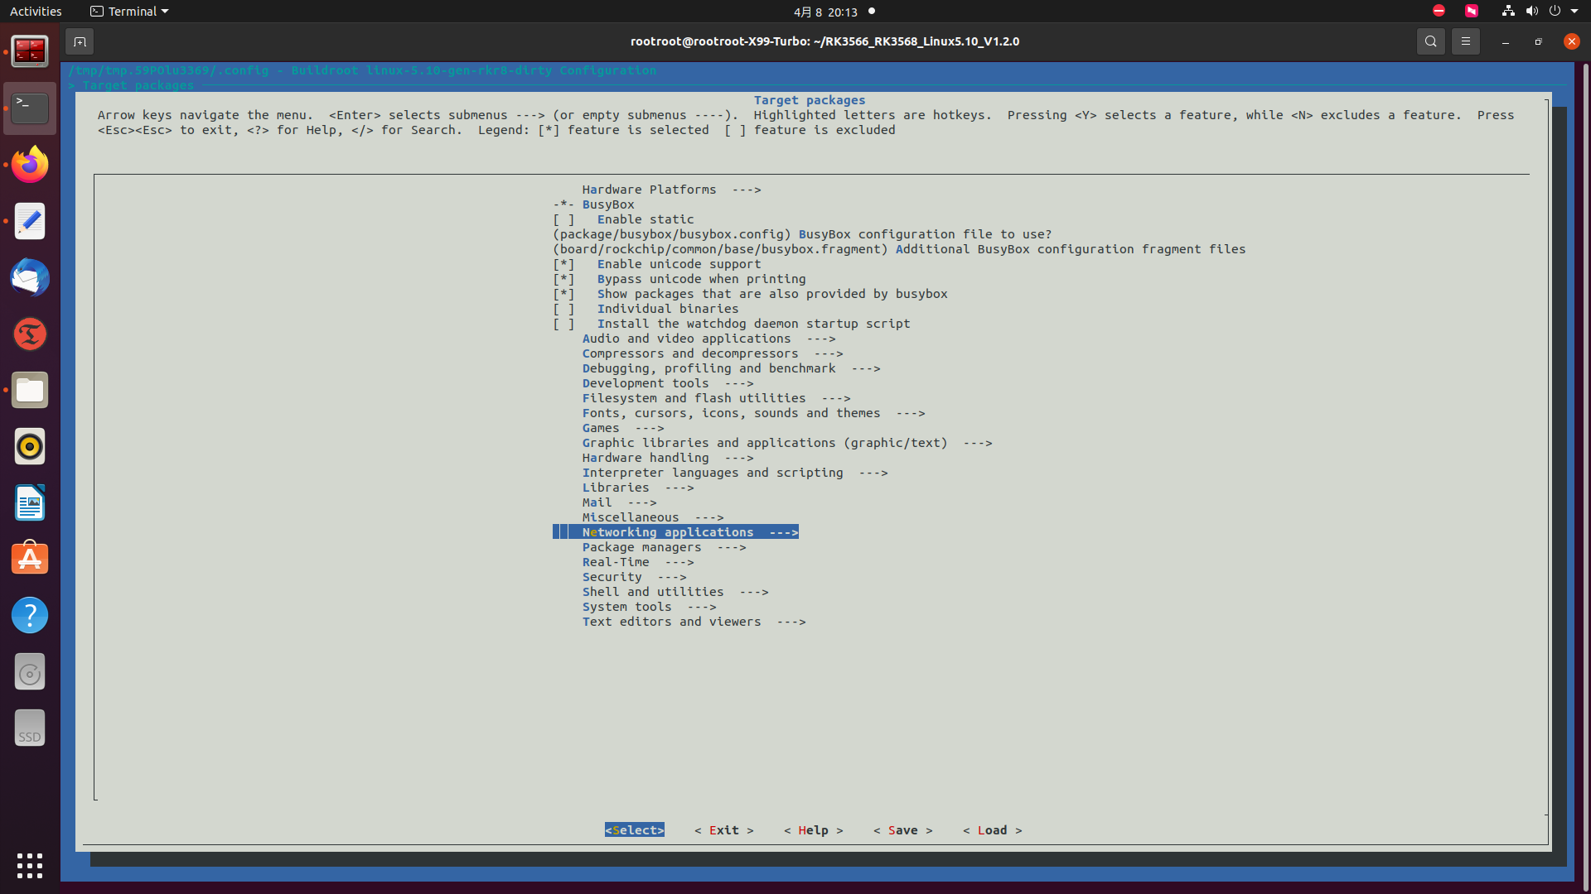
Task: Toggle Individual binaries checkbox
Action: coord(563,309)
